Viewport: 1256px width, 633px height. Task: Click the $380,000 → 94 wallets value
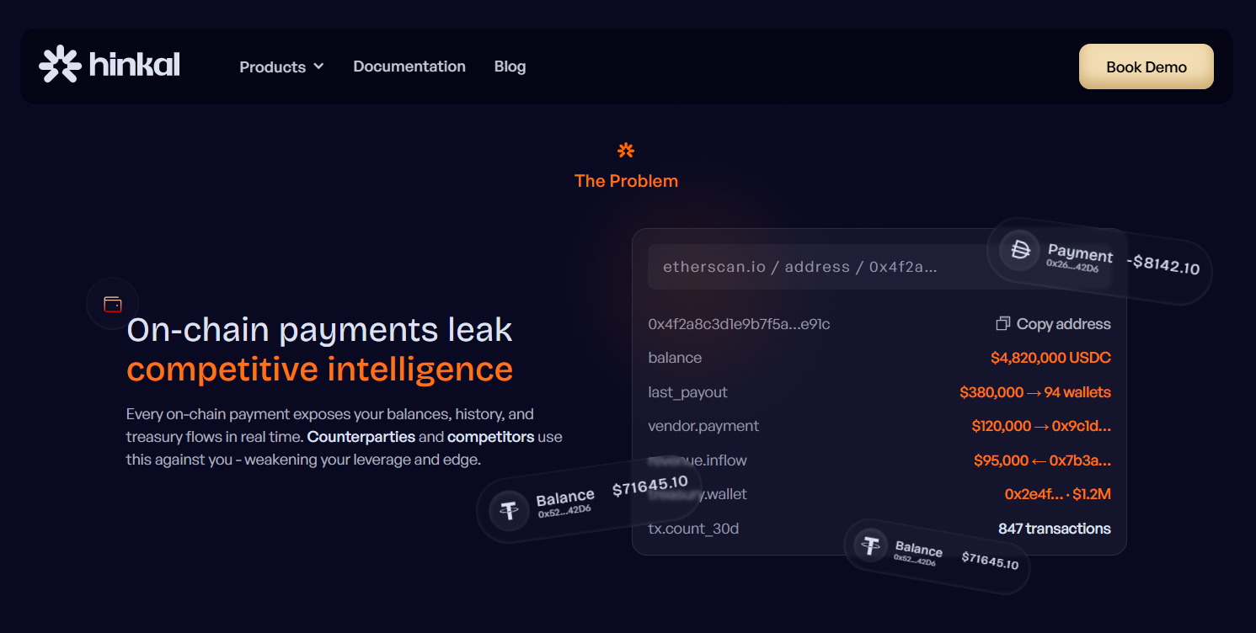pyautogui.click(x=1034, y=392)
